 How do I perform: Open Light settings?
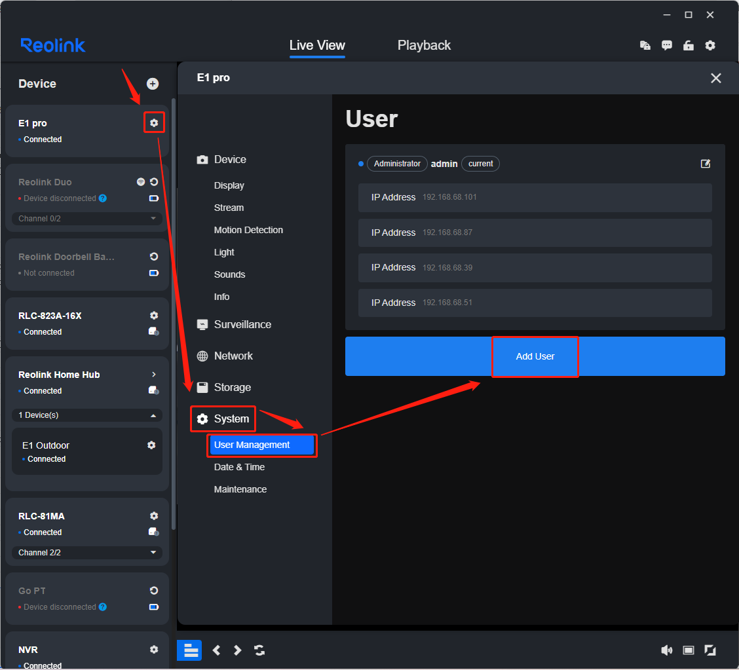(224, 253)
